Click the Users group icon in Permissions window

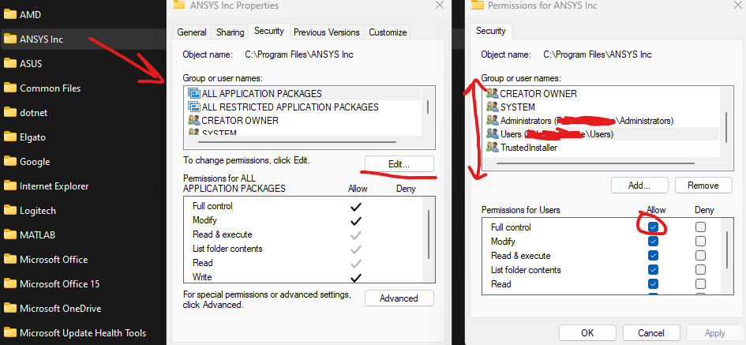(493, 134)
